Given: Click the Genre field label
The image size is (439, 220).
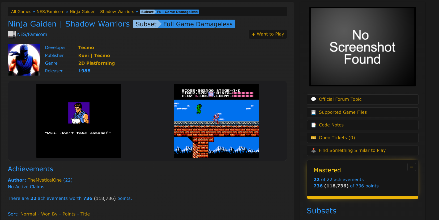Looking at the screenshot, I should click(x=51, y=63).
